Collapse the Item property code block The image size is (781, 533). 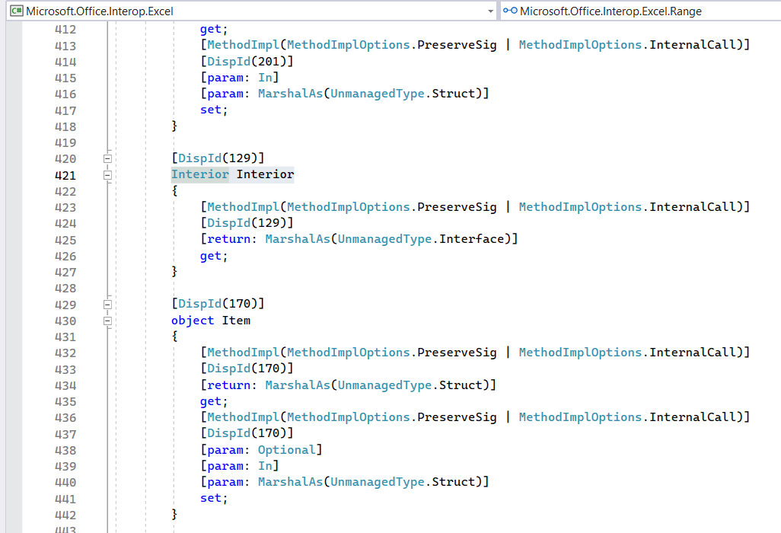pos(107,321)
